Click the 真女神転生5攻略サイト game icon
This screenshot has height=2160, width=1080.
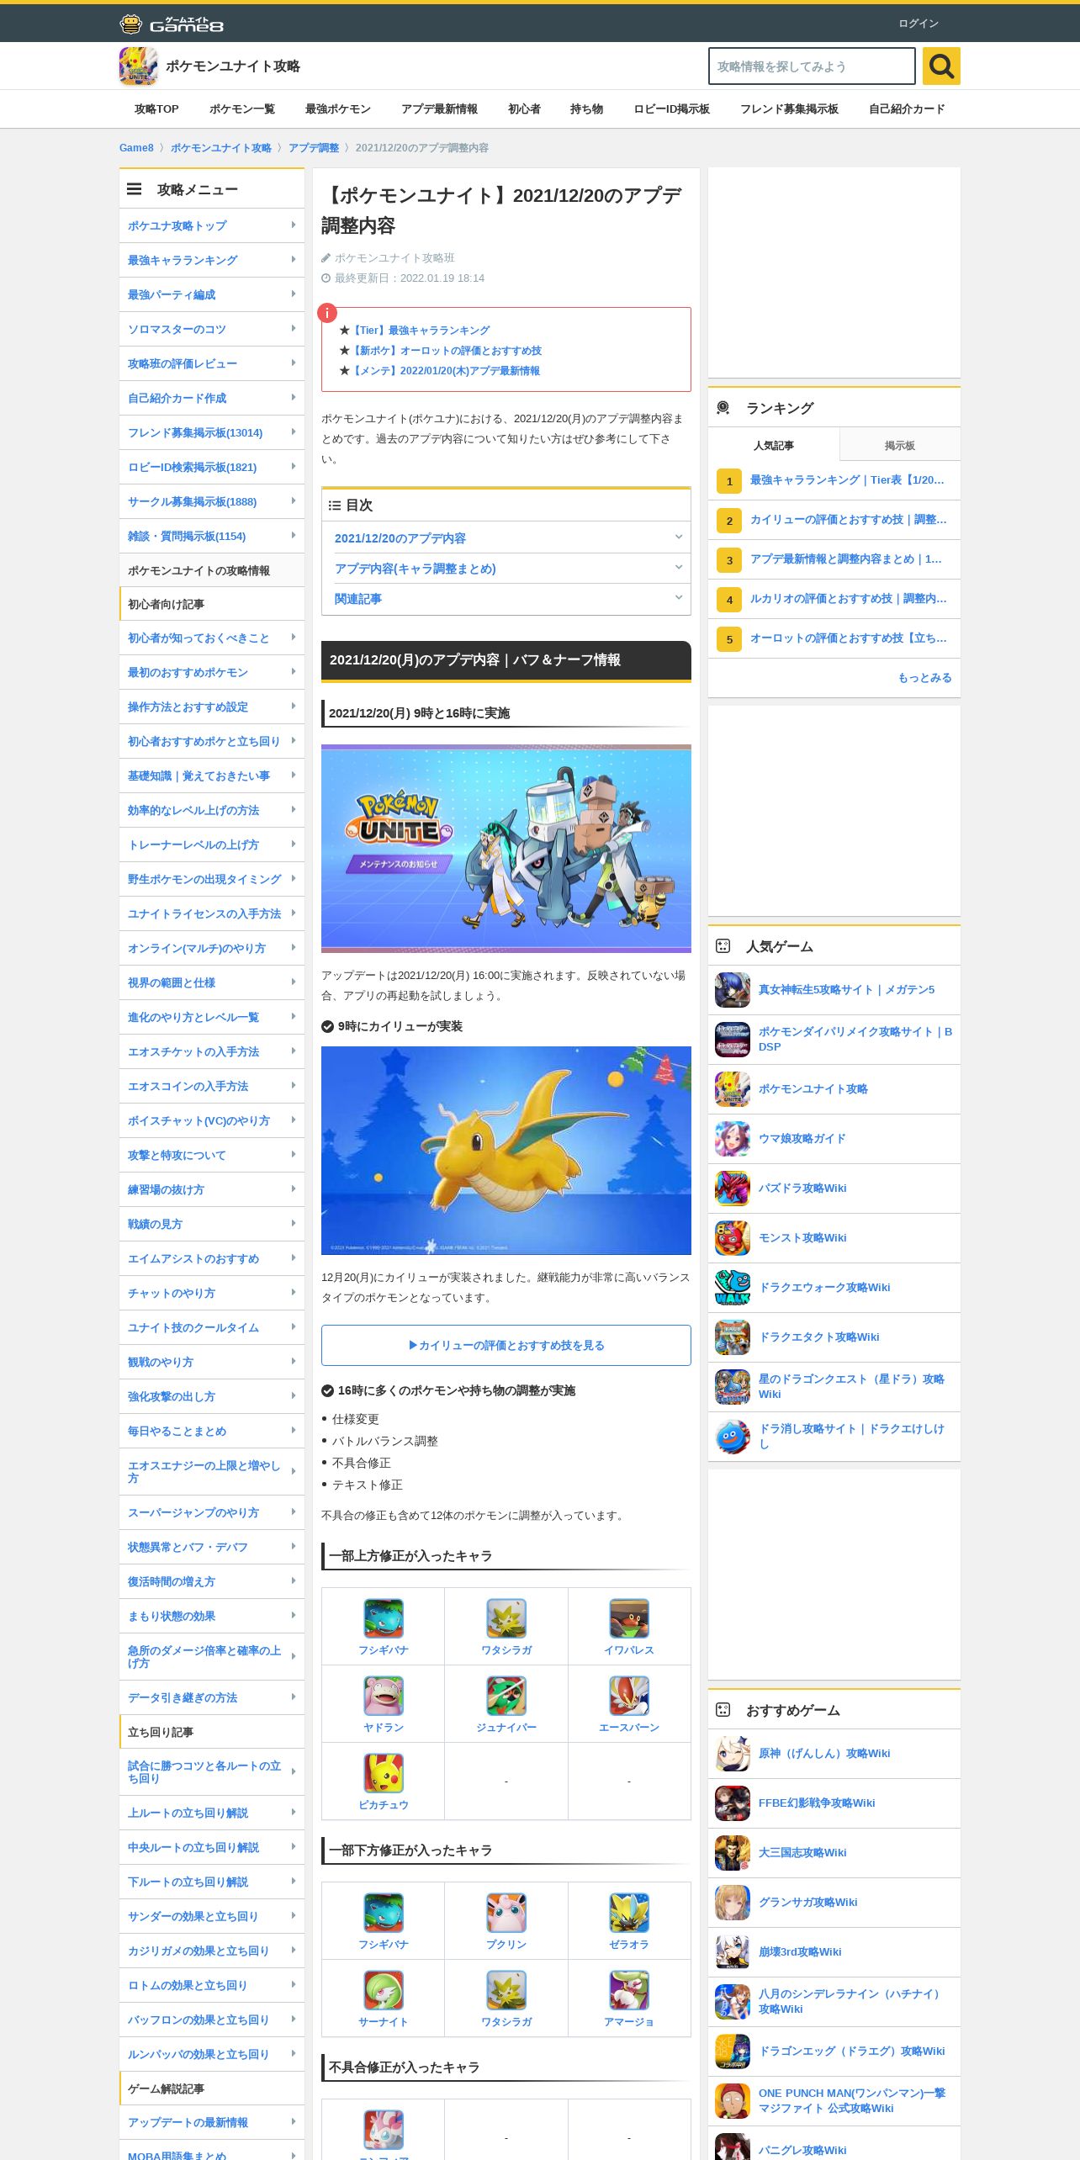click(x=733, y=990)
